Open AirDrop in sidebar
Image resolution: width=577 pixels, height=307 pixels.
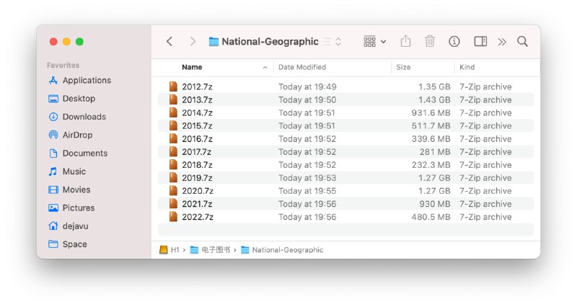click(70, 135)
